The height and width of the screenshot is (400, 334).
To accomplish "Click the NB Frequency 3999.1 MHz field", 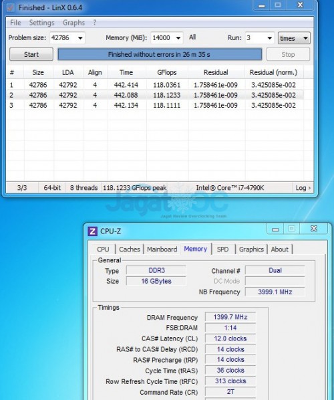I will [x=275, y=292].
